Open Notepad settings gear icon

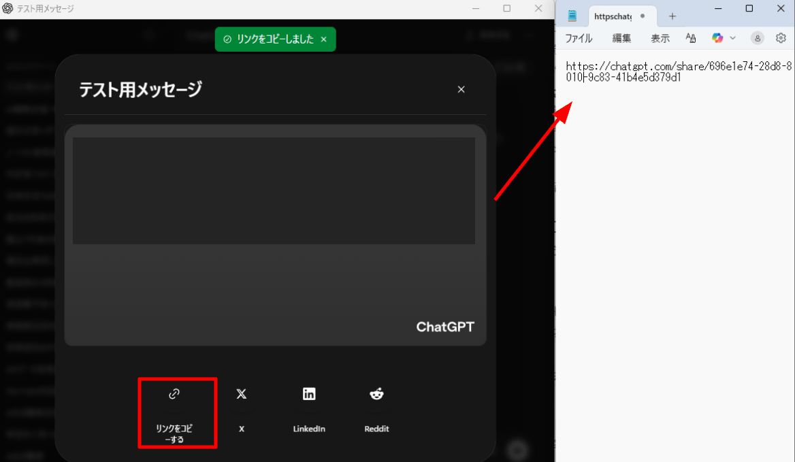point(781,38)
